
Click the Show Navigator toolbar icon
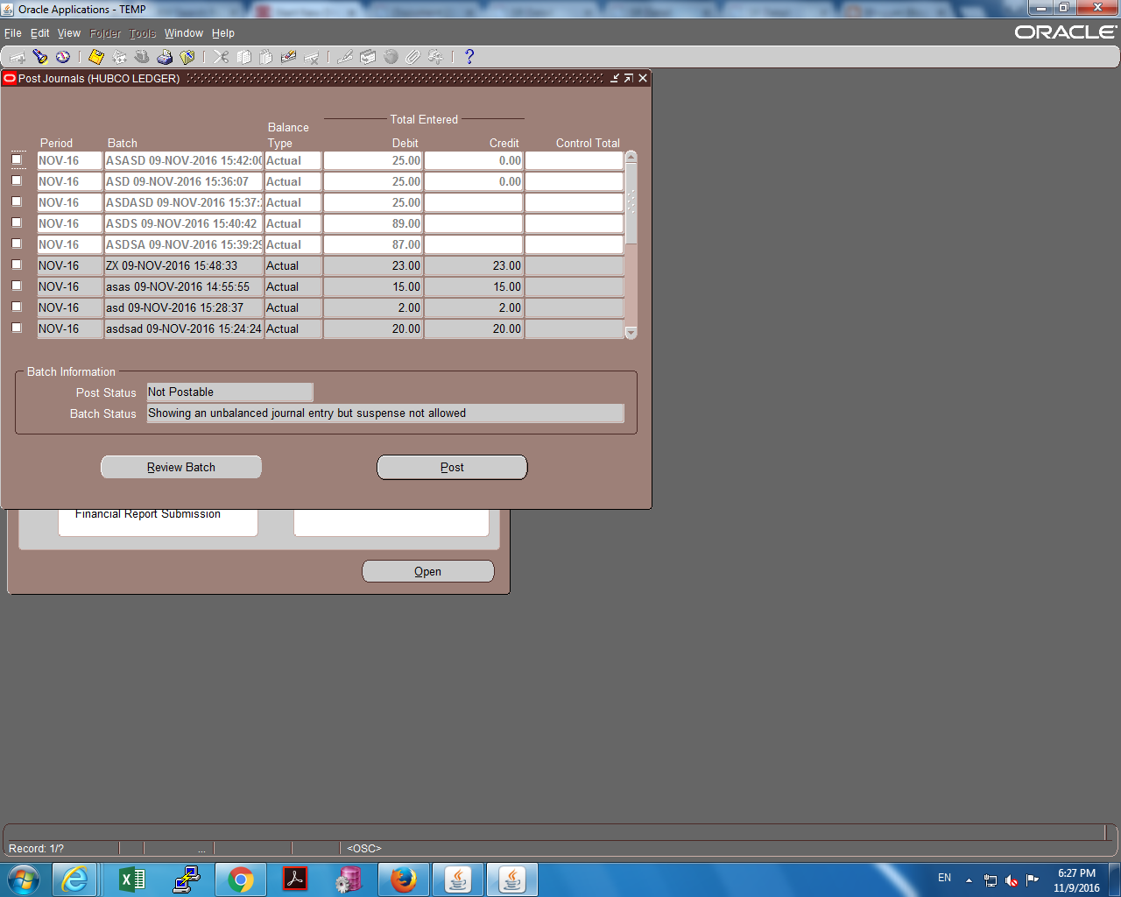click(x=62, y=56)
